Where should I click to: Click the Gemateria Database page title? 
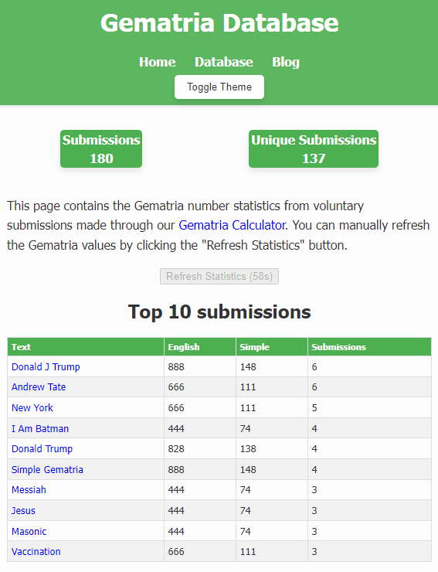(219, 22)
